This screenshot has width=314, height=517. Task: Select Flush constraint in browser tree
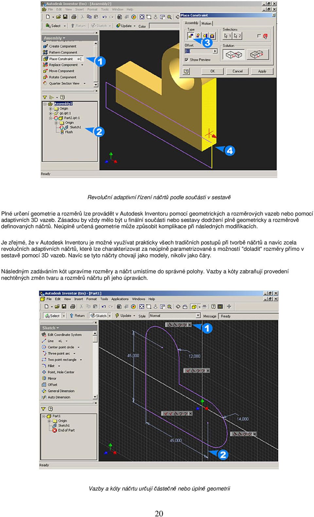click(67, 132)
